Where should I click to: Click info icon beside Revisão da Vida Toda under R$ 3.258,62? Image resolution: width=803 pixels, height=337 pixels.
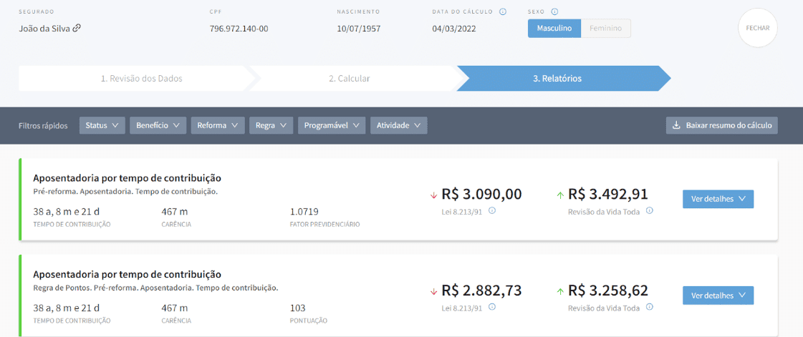coord(649,308)
